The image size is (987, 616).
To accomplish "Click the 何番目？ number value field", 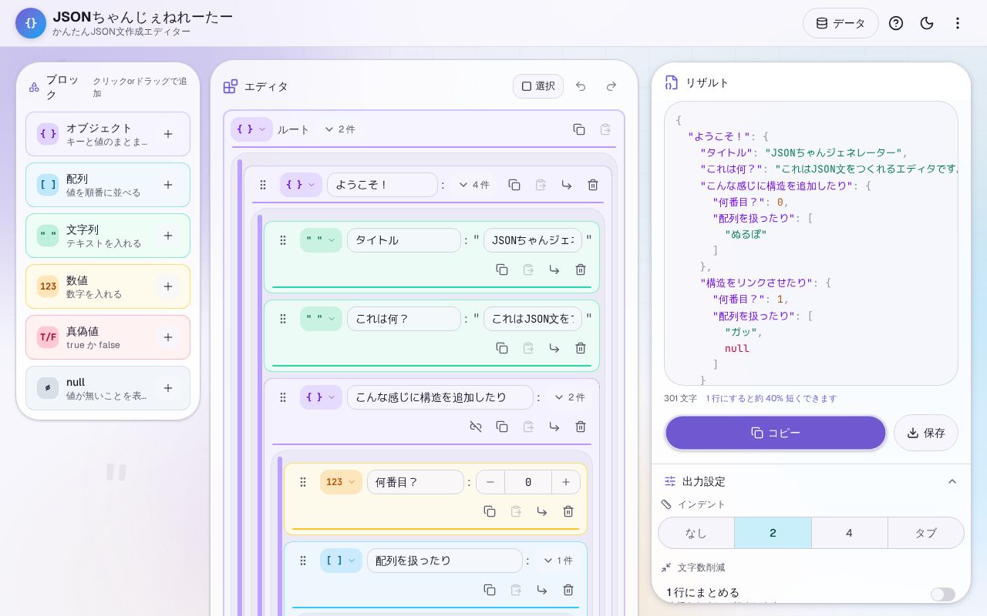I will 528,482.
